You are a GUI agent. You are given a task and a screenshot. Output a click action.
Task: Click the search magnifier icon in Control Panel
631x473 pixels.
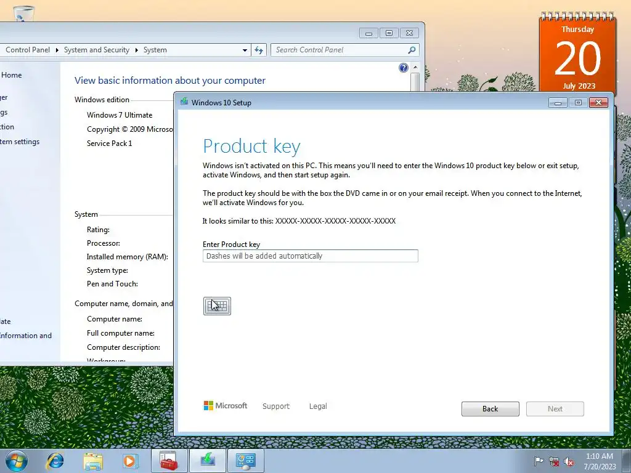pos(412,50)
